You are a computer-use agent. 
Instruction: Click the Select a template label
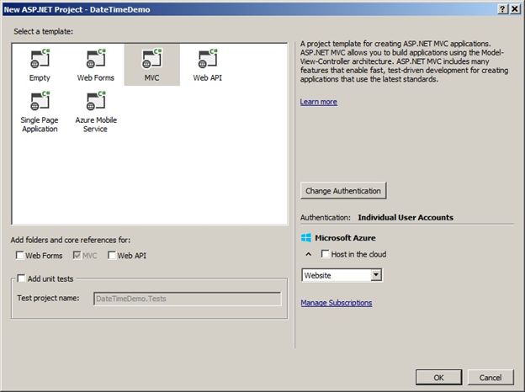[44, 31]
